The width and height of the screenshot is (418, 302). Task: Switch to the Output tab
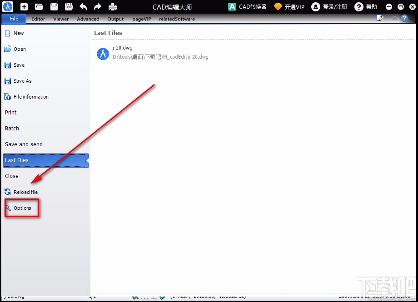(115, 19)
